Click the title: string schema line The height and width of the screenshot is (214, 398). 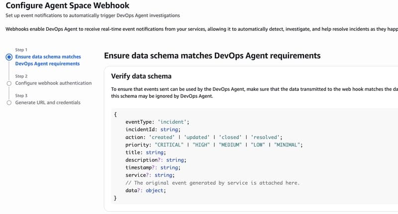click(x=145, y=152)
